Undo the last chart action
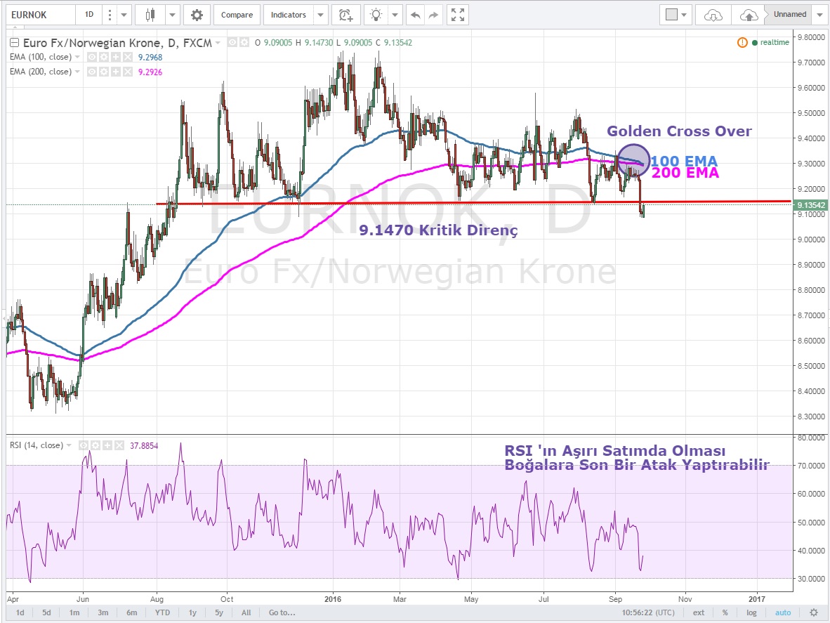The height and width of the screenshot is (623, 830). (416, 15)
